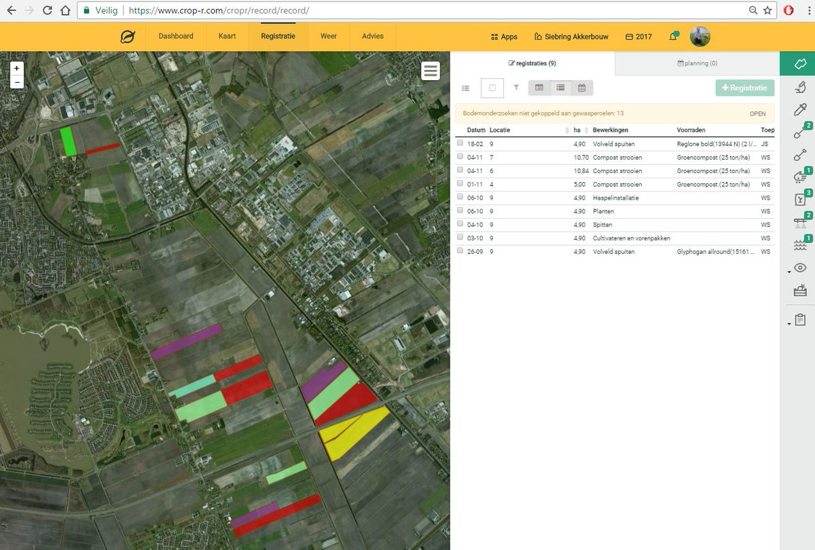The width and height of the screenshot is (815, 550).
Task: Tick checkbox for Planten row
Action: pyautogui.click(x=460, y=211)
